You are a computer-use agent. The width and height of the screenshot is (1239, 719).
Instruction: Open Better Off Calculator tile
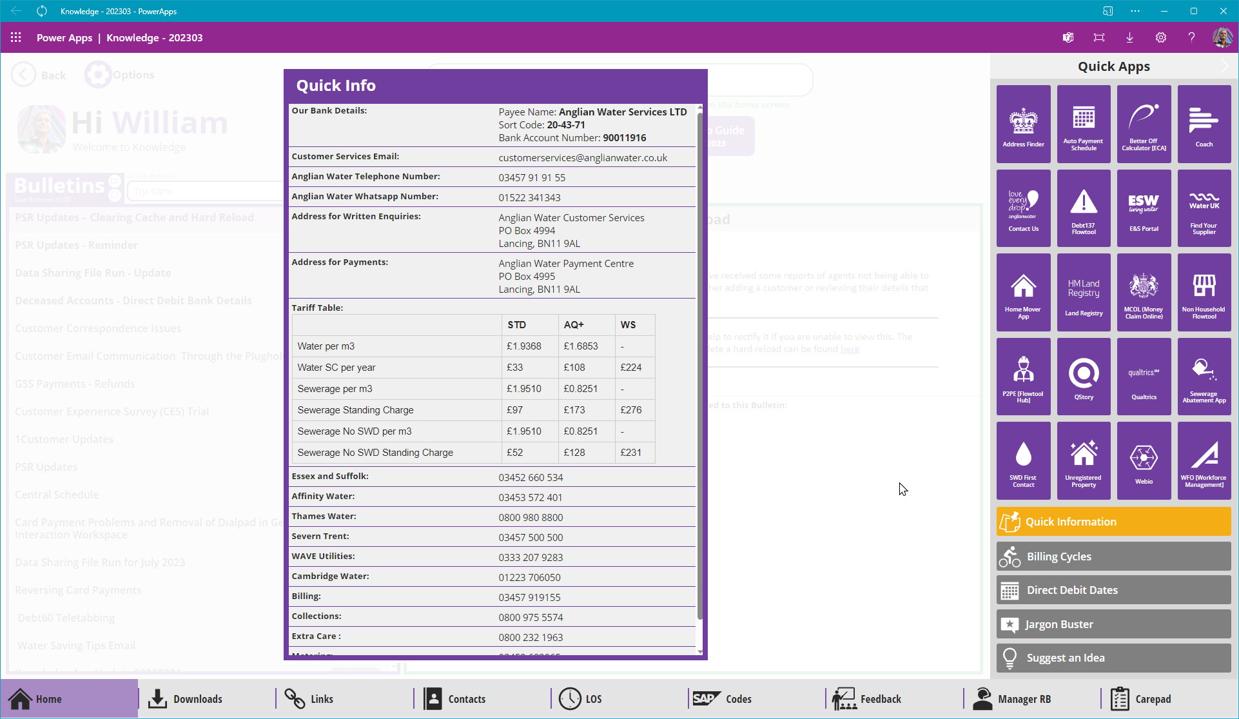click(1144, 124)
